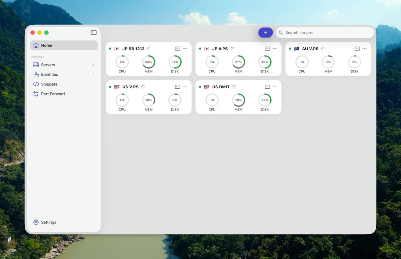This screenshot has width=401, height=259.
Task: Click the Japan flag on JP V.PS
Action: click(207, 49)
